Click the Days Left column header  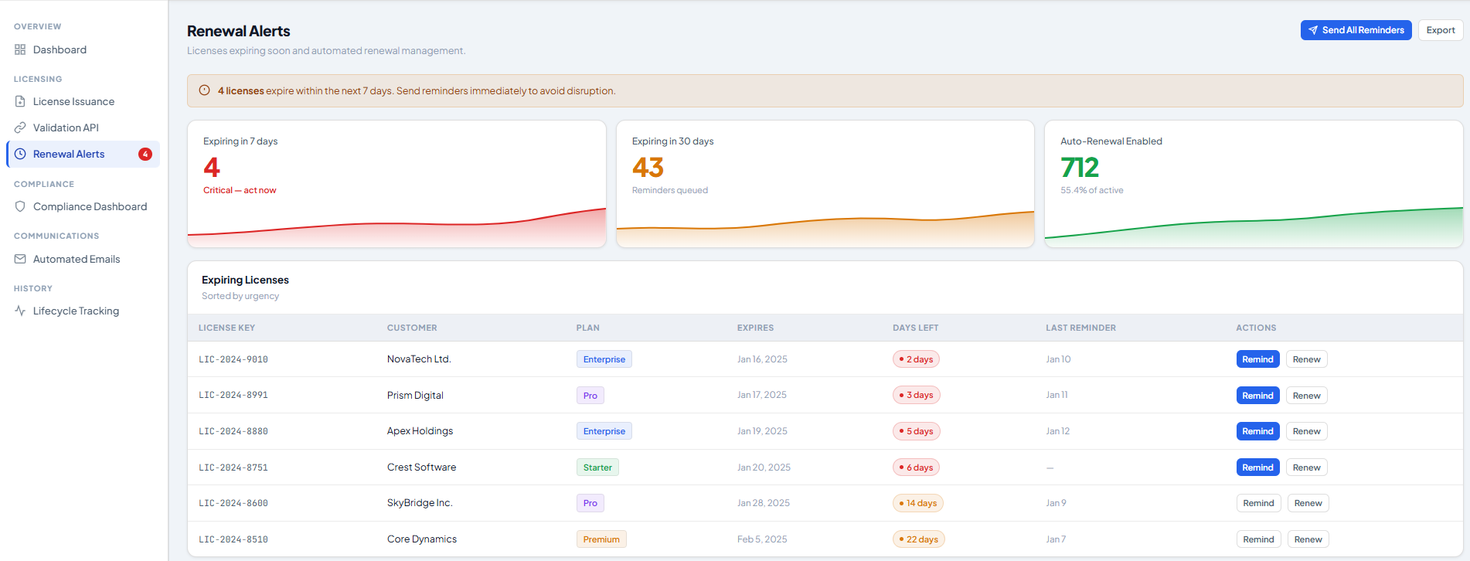[915, 328]
